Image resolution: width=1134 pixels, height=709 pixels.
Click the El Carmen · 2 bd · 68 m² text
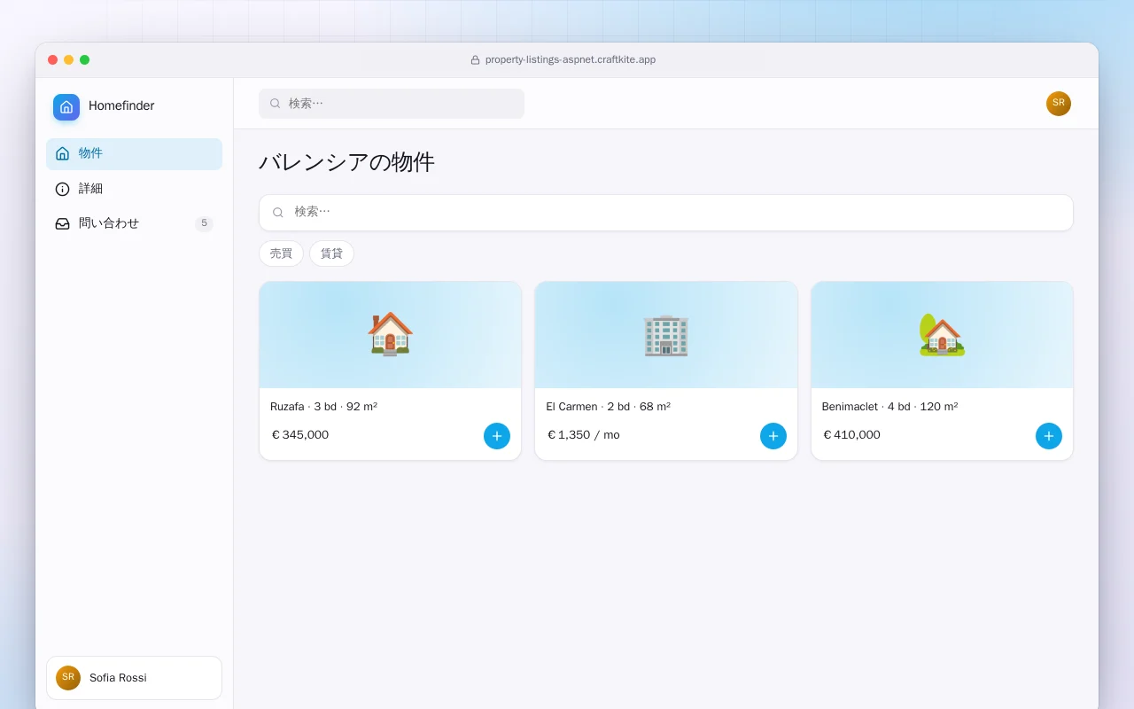click(x=608, y=407)
